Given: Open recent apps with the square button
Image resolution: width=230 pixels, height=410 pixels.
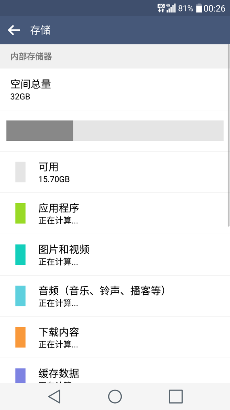Looking at the screenshot, I should [176, 396].
